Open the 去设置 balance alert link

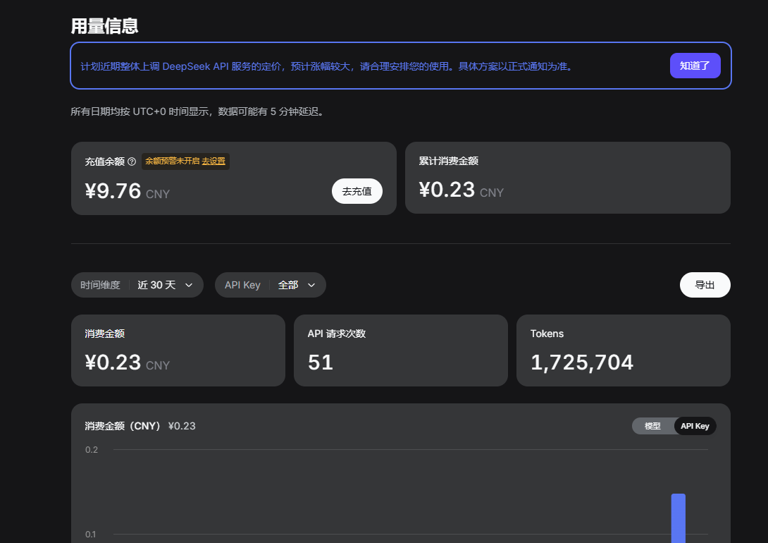tap(213, 161)
